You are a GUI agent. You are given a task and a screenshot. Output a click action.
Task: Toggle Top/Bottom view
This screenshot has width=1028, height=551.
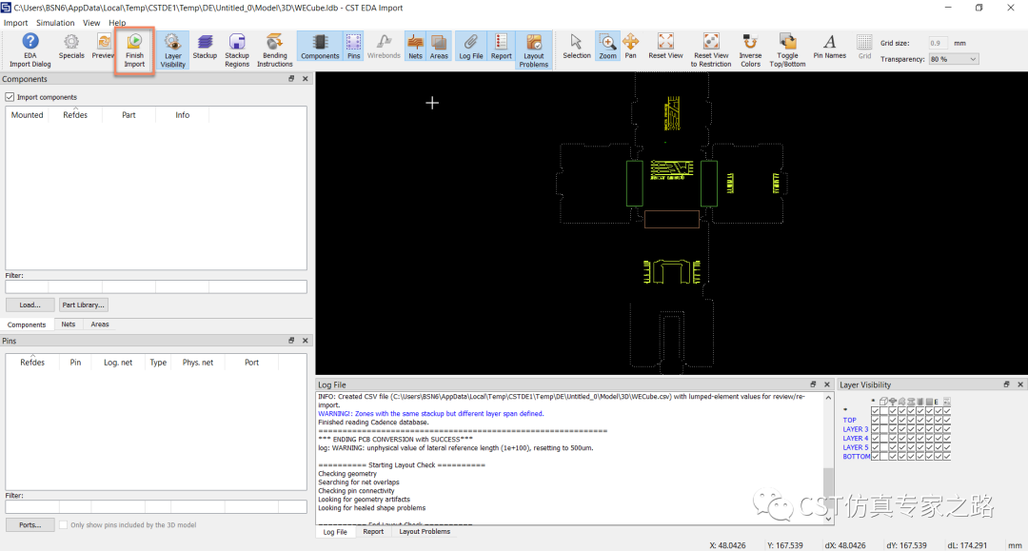point(787,49)
